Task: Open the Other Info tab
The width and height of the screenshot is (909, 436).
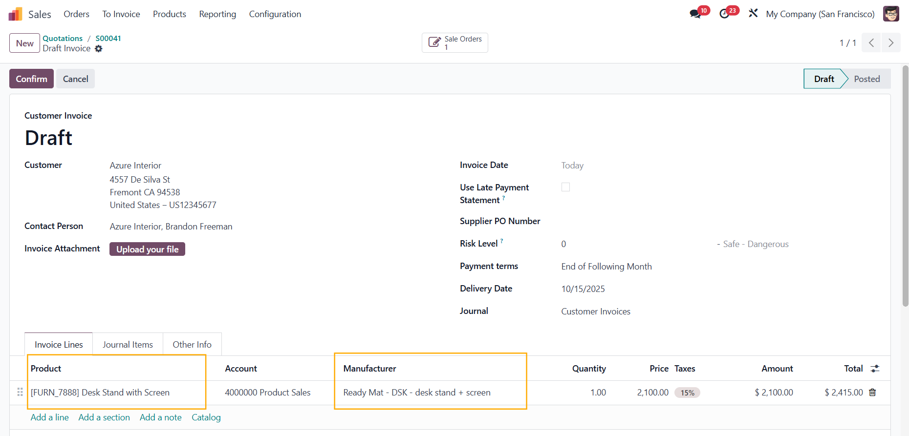Action: click(192, 345)
